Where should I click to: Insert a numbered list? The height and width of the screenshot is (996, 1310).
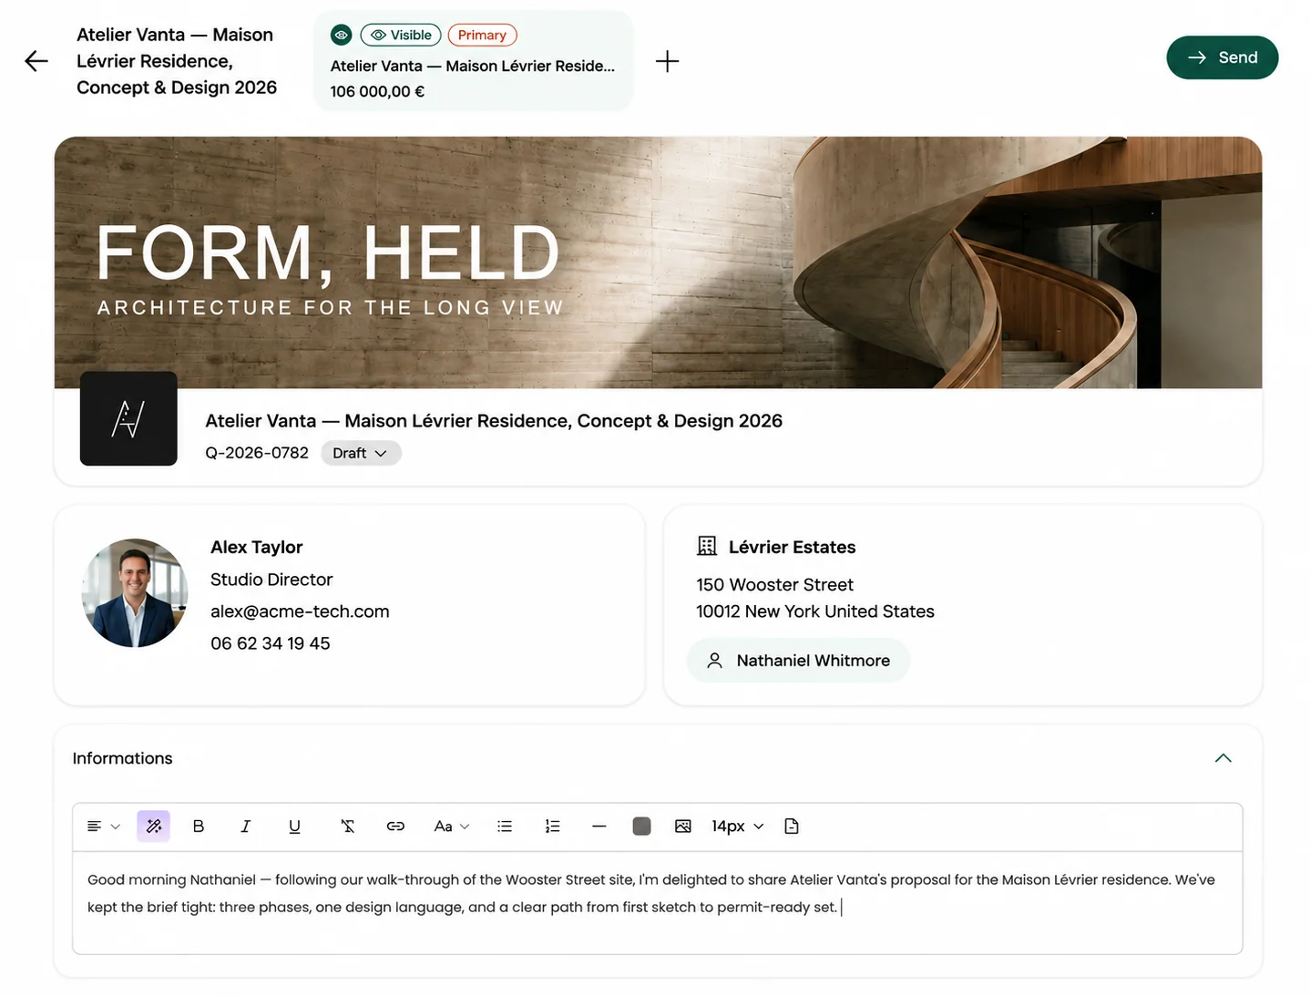tap(552, 827)
